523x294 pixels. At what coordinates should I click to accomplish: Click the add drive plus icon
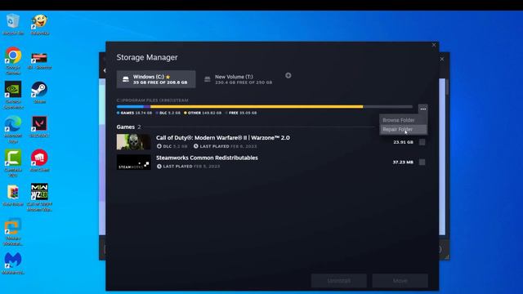288,76
